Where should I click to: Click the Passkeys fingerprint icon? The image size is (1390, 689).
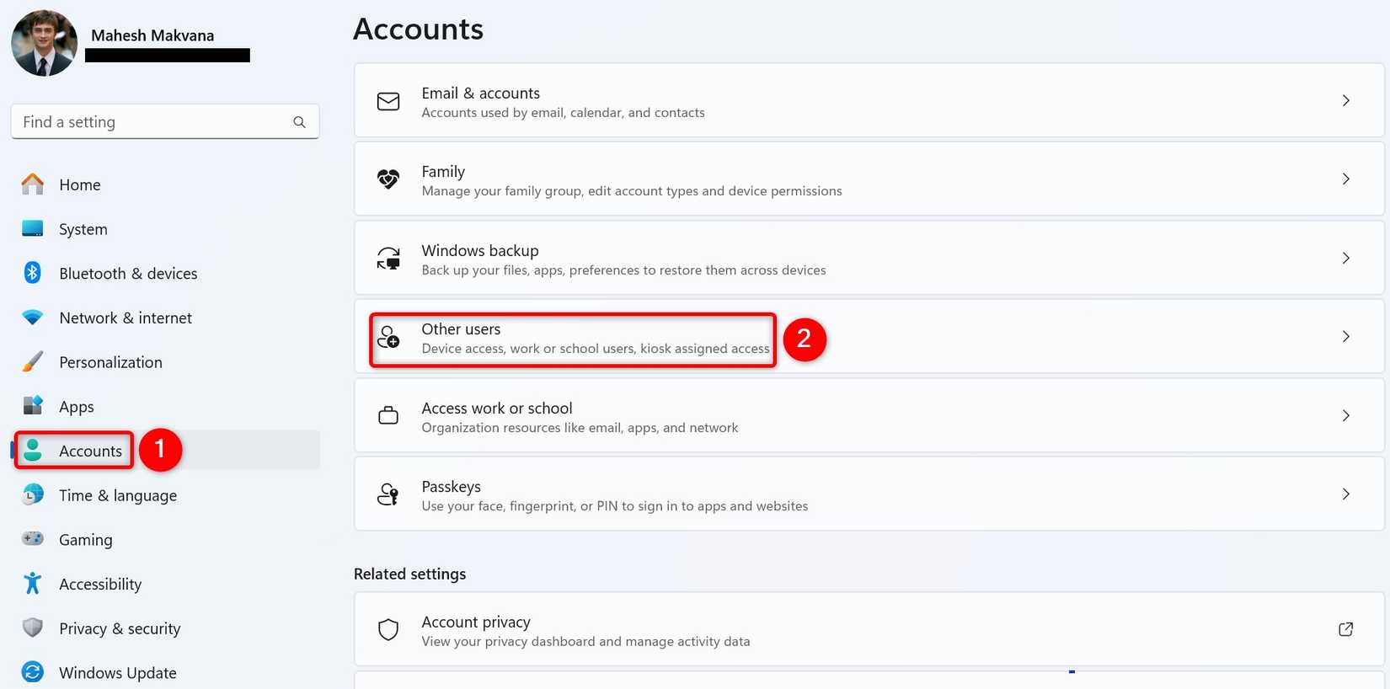(388, 494)
